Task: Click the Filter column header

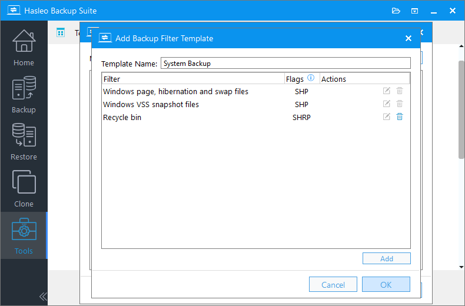Action: (x=193, y=79)
